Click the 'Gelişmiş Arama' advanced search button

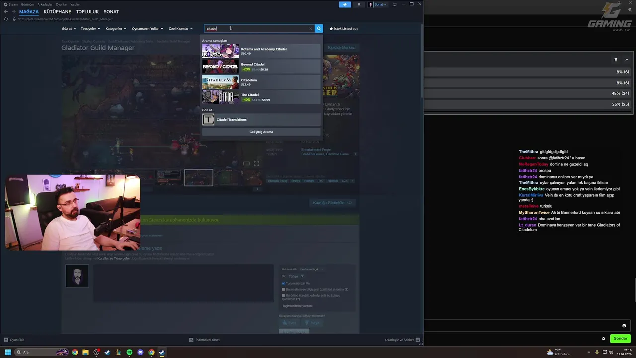(x=261, y=132)
